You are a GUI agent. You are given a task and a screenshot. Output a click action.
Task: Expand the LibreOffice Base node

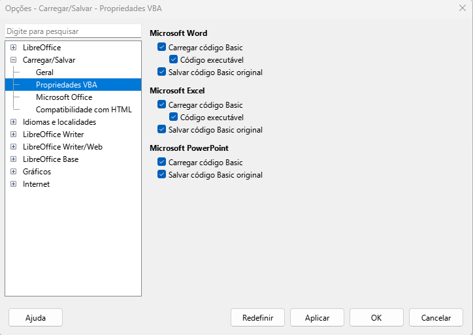click(x=13, y=159)
